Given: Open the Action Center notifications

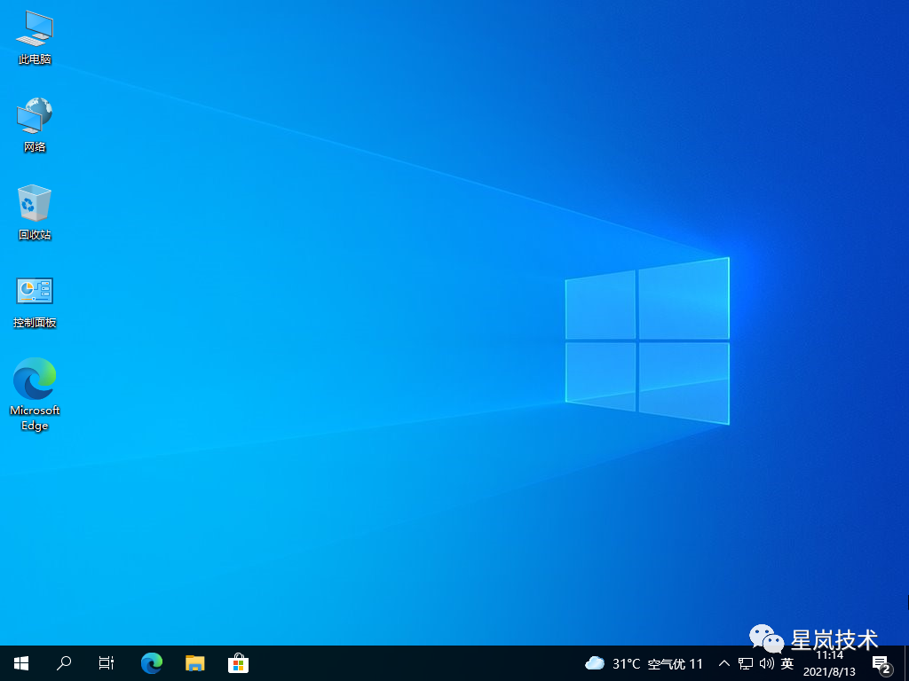Looking at the screenshot, I should pos(881,662).
